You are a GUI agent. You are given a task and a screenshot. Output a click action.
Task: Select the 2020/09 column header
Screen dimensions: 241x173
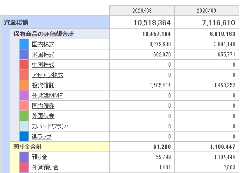point(206,11)
